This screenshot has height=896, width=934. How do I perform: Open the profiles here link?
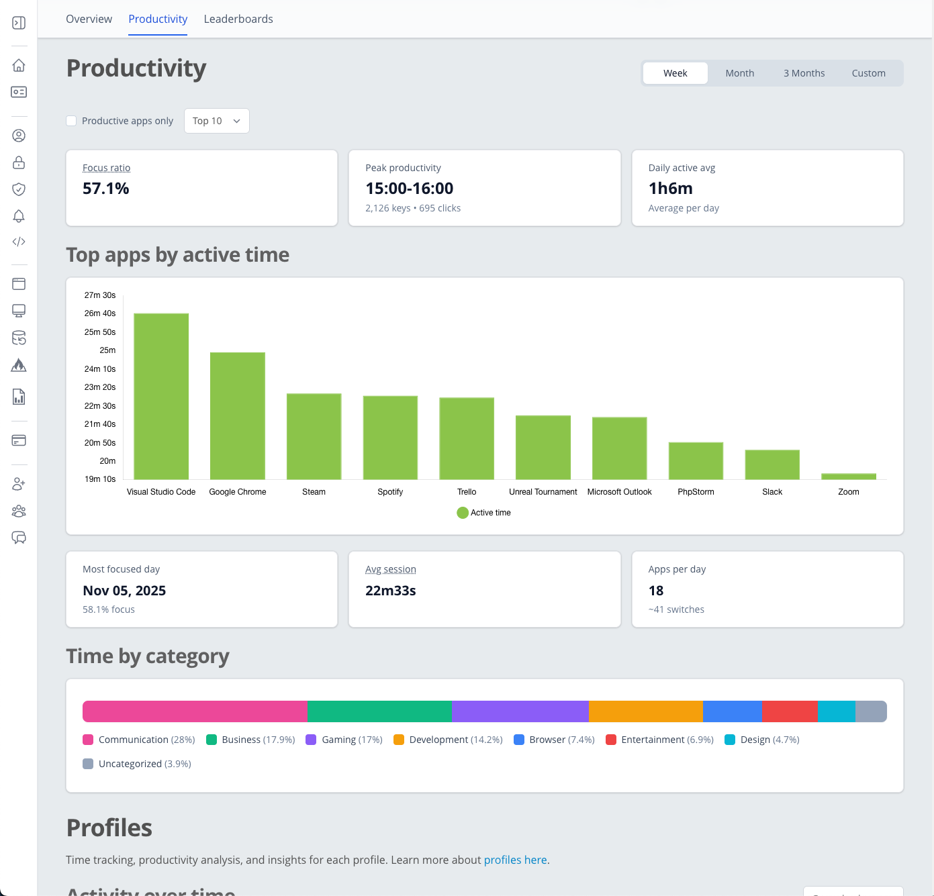click(x=515, y=860)
